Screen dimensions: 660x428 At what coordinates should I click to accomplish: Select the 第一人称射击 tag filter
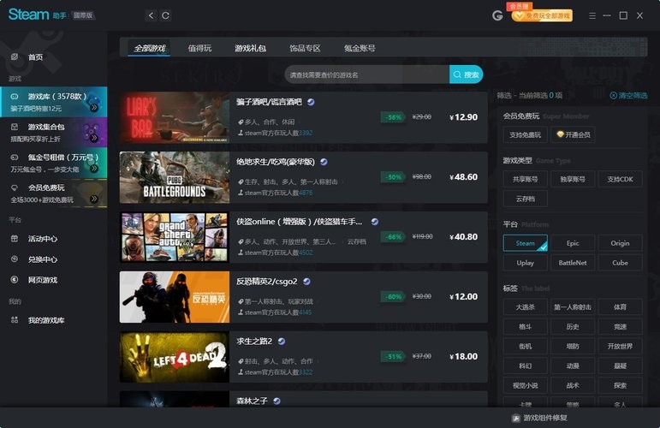[x=573, y=307]
